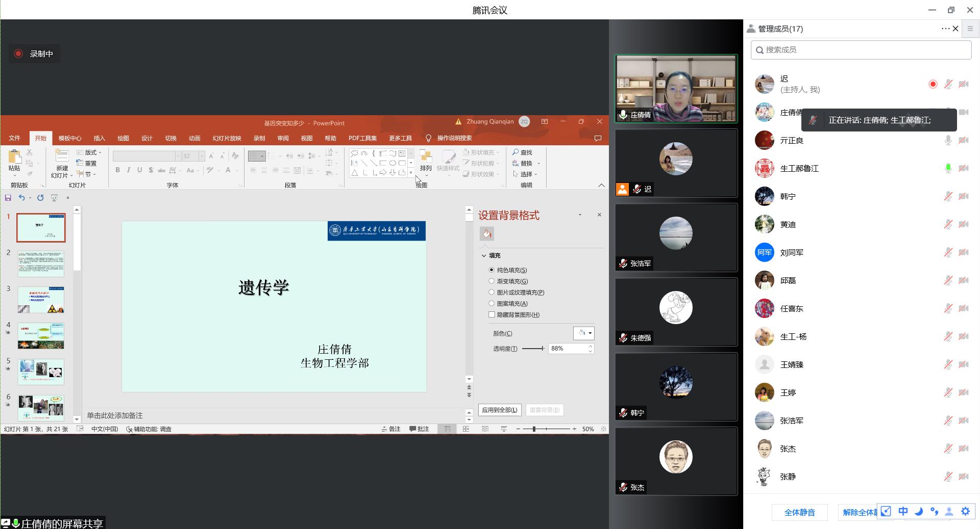This screenshot has width=980, height=529.
Task: Click the Paste icon in the clipboard group
Action: (x=14, y=157)
